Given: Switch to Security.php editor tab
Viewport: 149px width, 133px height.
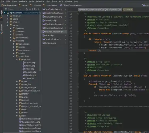Looking at the screenshot, I should click(54, 20).
